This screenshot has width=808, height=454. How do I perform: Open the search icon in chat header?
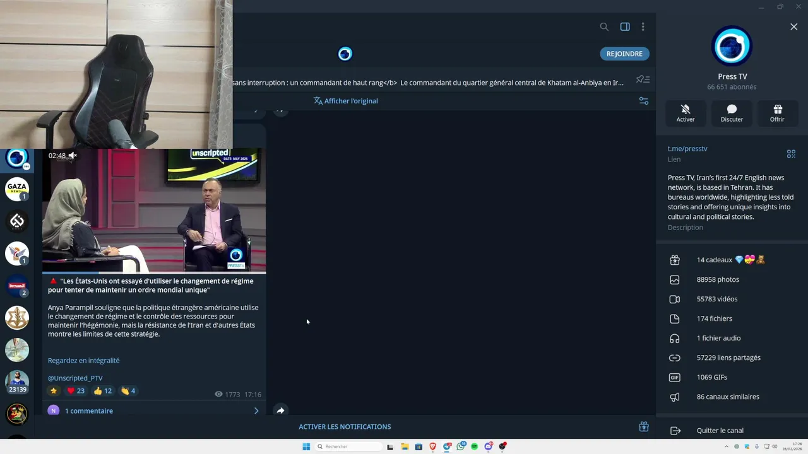tap(604, 26)
